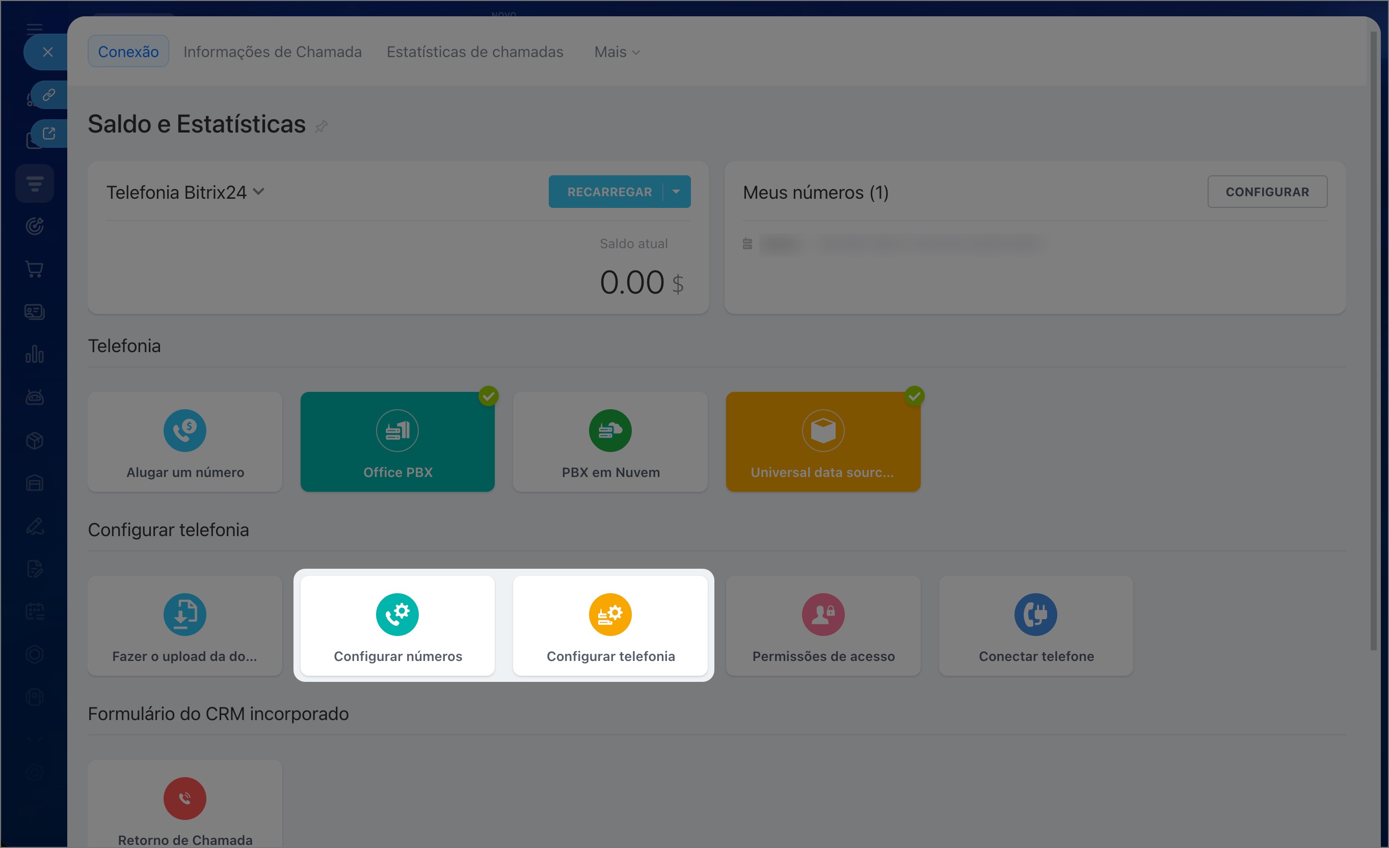The width and height of the screenshot is (1389, 848).
Task: Click the vertical scrollbar on the right
Action: [x=1374, y=338]
